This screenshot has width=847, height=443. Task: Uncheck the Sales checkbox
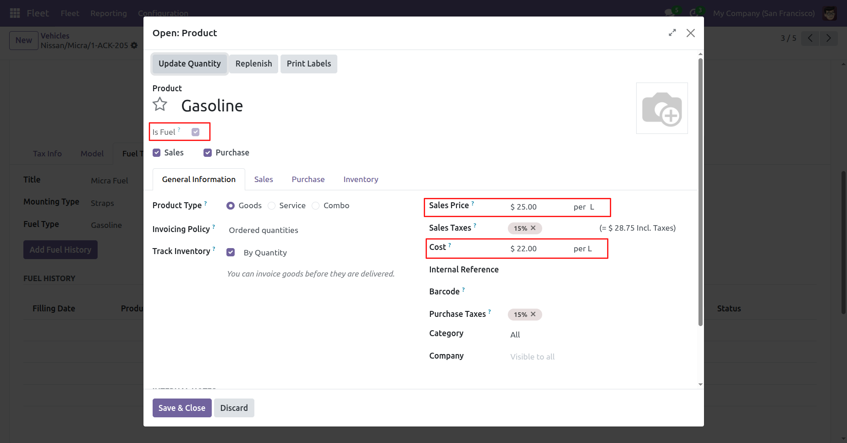tap(157, 153)
